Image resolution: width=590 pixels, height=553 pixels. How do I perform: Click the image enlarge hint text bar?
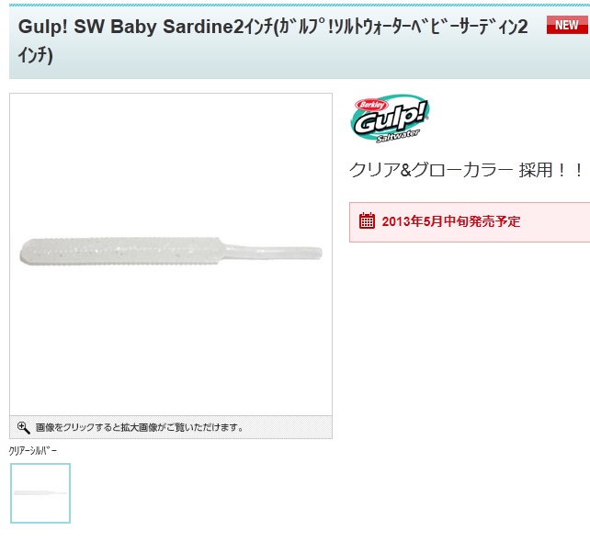pos(171,427)
